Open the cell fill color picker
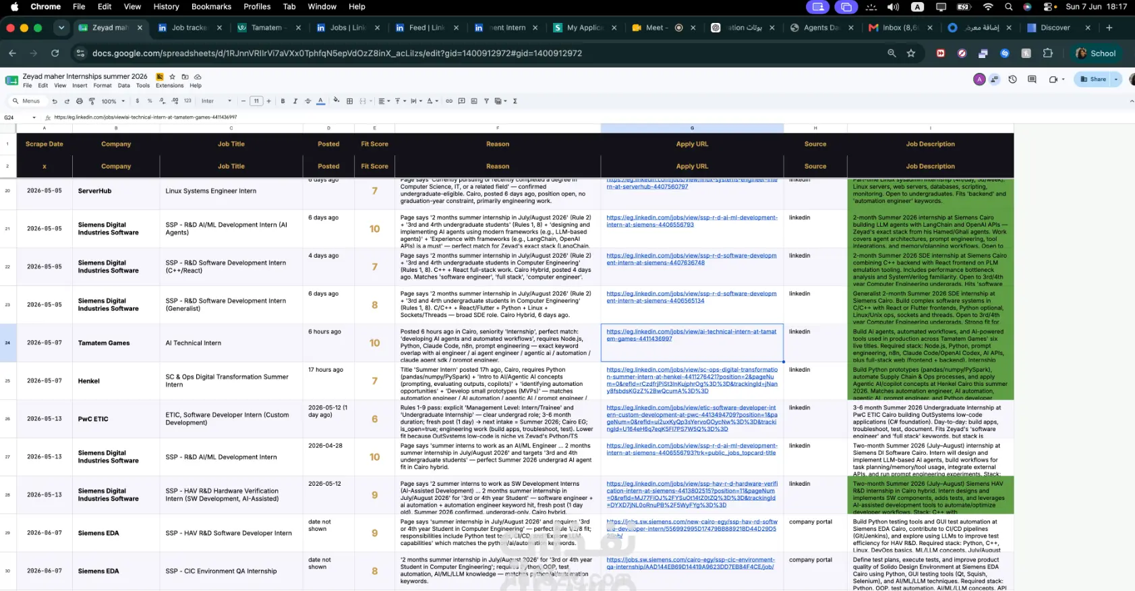The image size is (1135, 591). [337, 101]
